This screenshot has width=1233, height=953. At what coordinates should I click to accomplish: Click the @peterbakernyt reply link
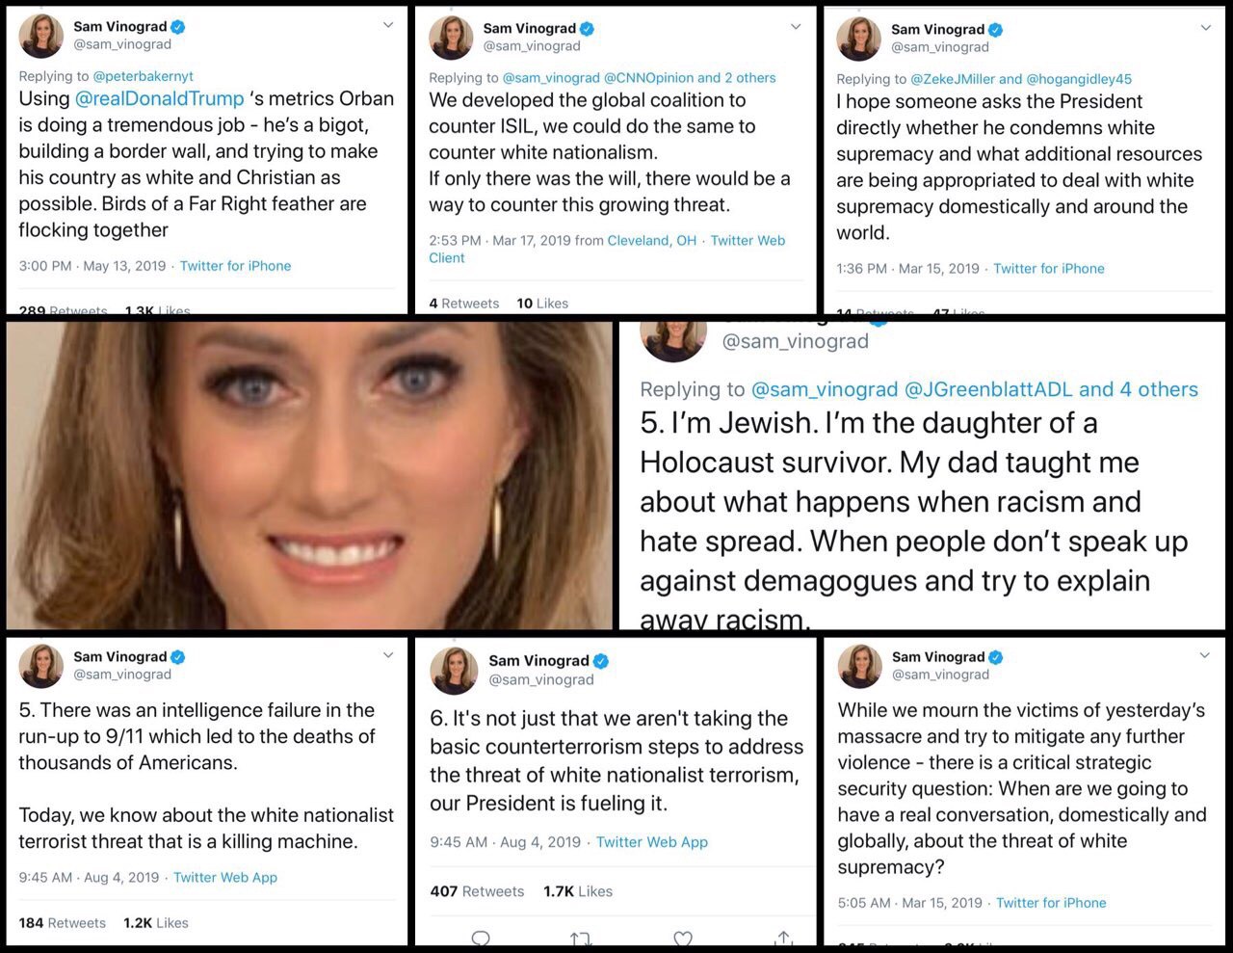click(x=144, y=76)
